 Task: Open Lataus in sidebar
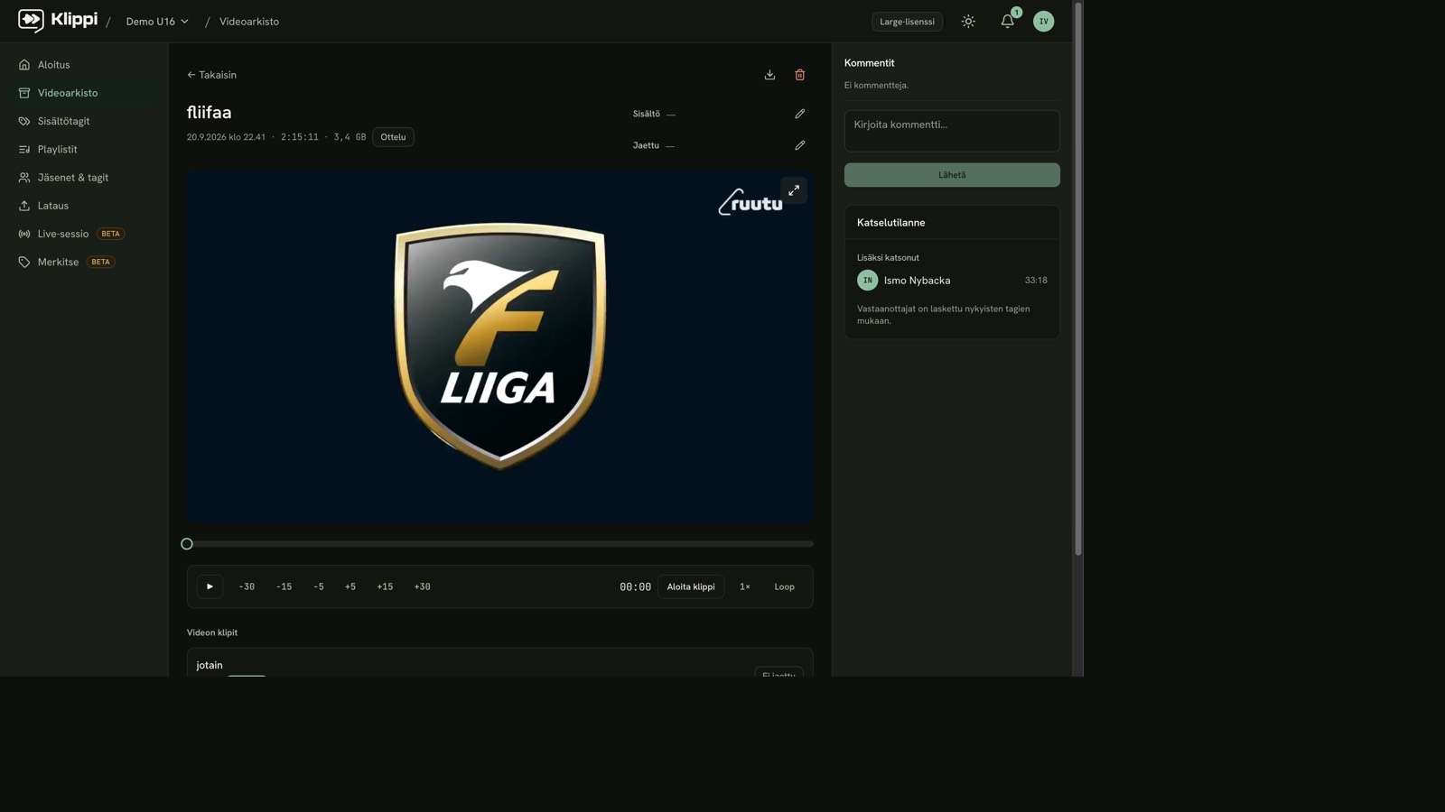coord(84,206)
